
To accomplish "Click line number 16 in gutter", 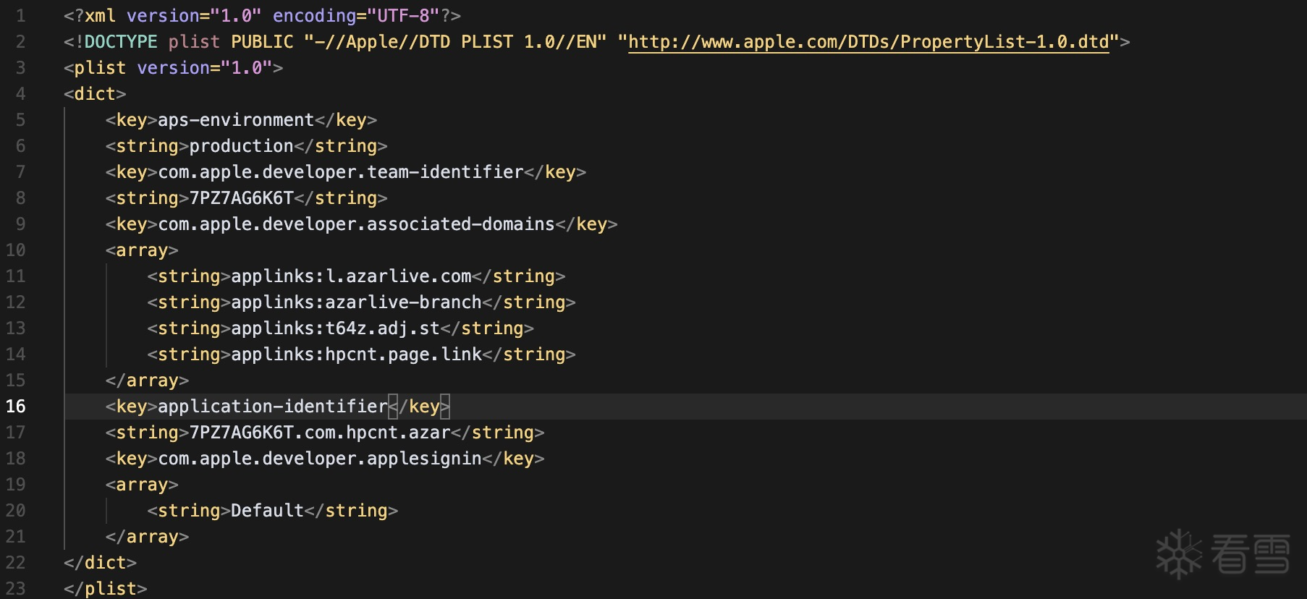I will (x=16, y=407).
